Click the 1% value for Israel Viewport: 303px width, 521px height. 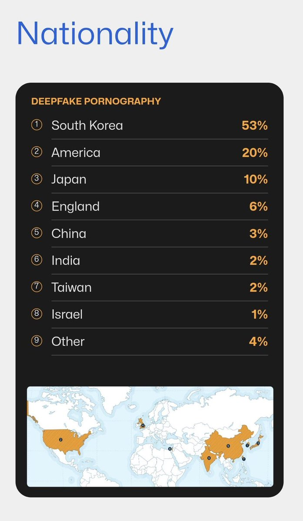tap(260, 314)
